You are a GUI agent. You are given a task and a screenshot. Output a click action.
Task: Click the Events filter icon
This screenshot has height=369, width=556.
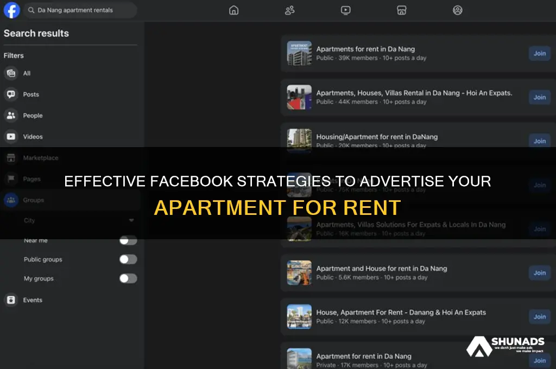point(11,300)
